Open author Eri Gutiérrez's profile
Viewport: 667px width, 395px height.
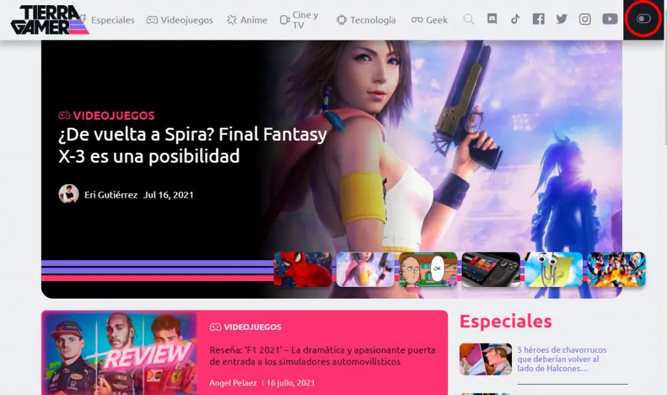pos(110,195)
